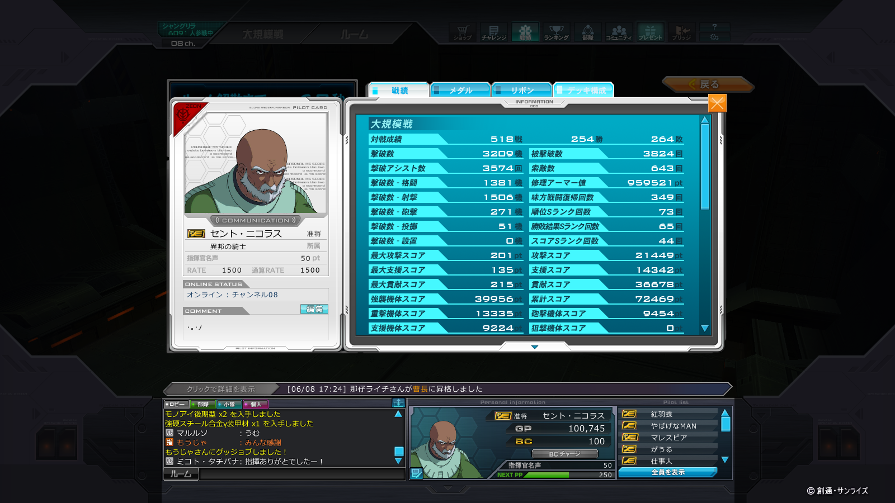The height and width of the screenshot is (503, 895).
Task: Toggle the 小隊 chat channel filter
Action: pyautogui.click(x=229, y=404)
